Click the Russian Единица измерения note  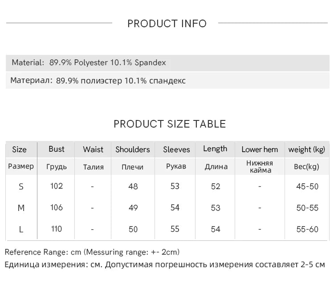[165, 264]
